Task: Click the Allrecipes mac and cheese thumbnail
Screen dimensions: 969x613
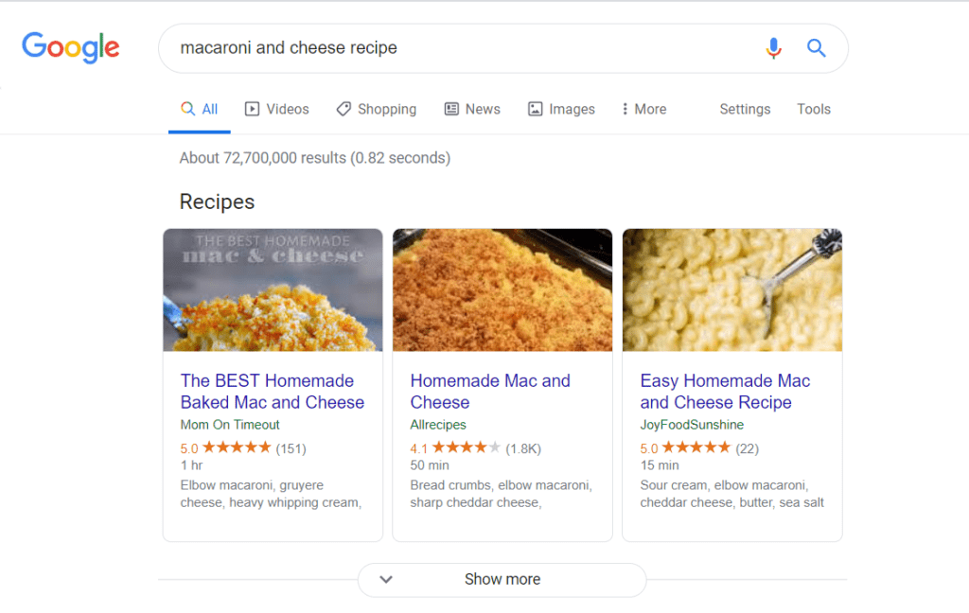Action: point(502,289)
